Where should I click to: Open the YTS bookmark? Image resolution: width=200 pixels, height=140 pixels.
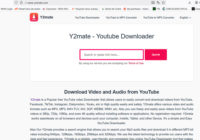click(156, 9)
